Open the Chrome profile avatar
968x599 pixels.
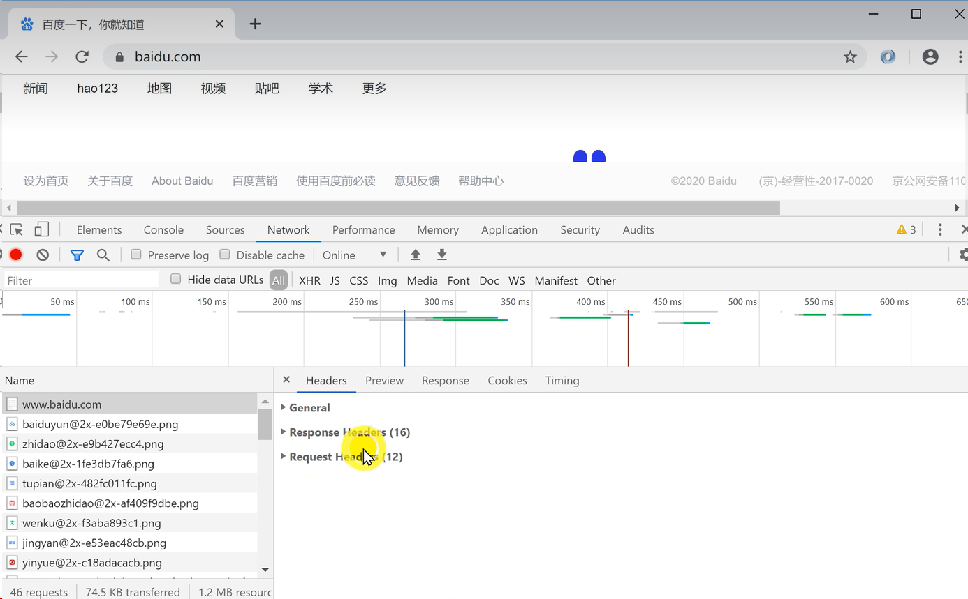point(930,57)
